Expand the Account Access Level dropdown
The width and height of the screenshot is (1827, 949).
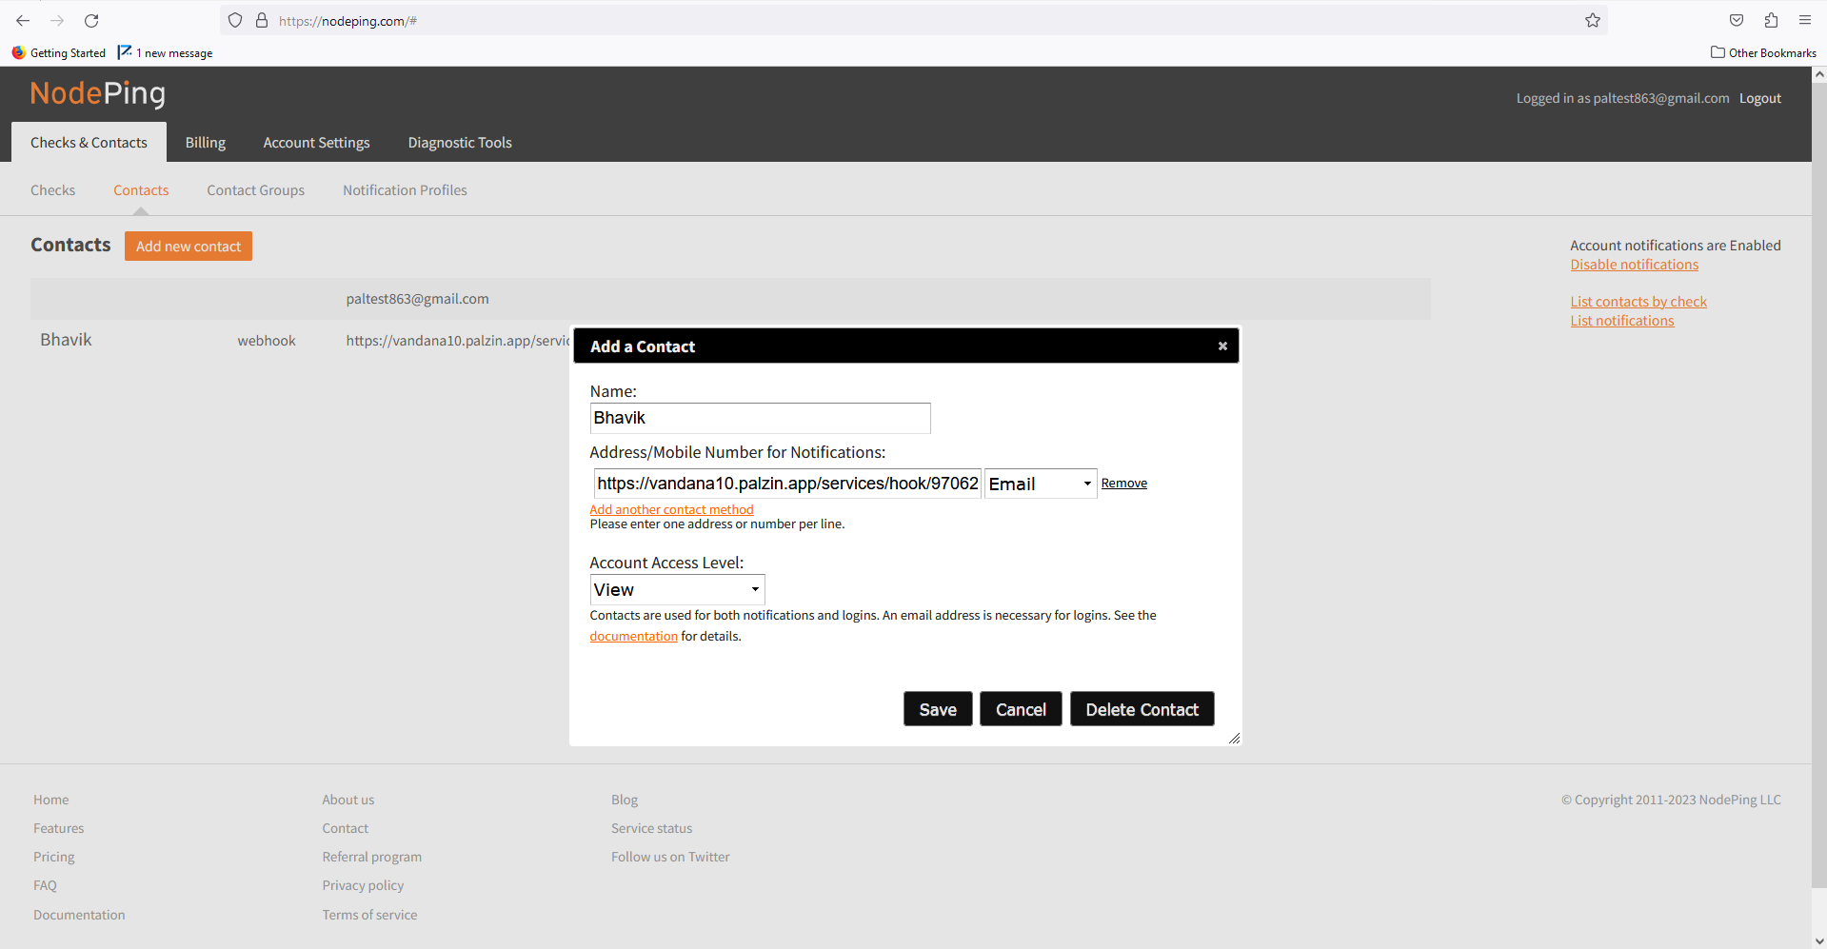(677, 590)
